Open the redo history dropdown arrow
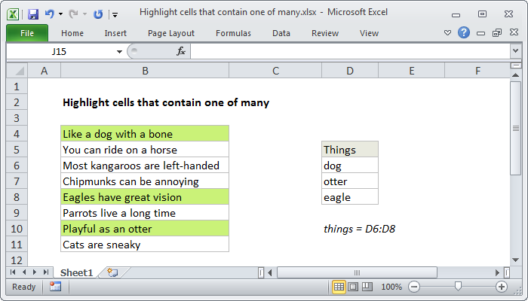Screen dimensions: 528x301 (x=84, y=14)
